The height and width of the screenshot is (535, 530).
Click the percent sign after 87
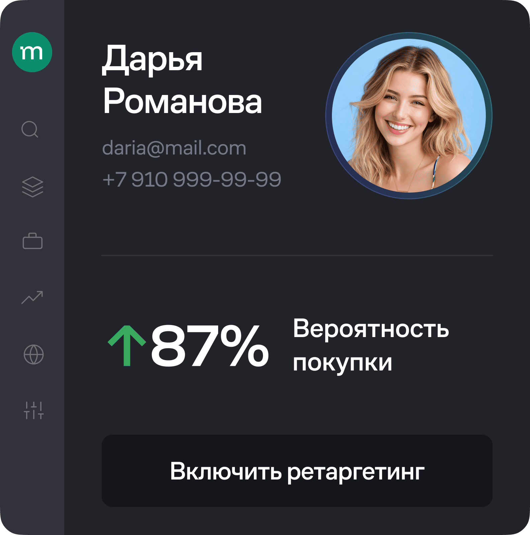click(x=244, y=346)
